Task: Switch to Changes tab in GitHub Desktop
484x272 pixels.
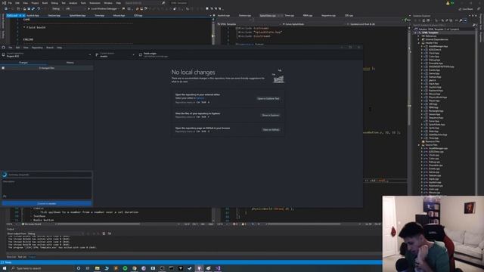Action: pyautogui.click(x=23, y=63)
